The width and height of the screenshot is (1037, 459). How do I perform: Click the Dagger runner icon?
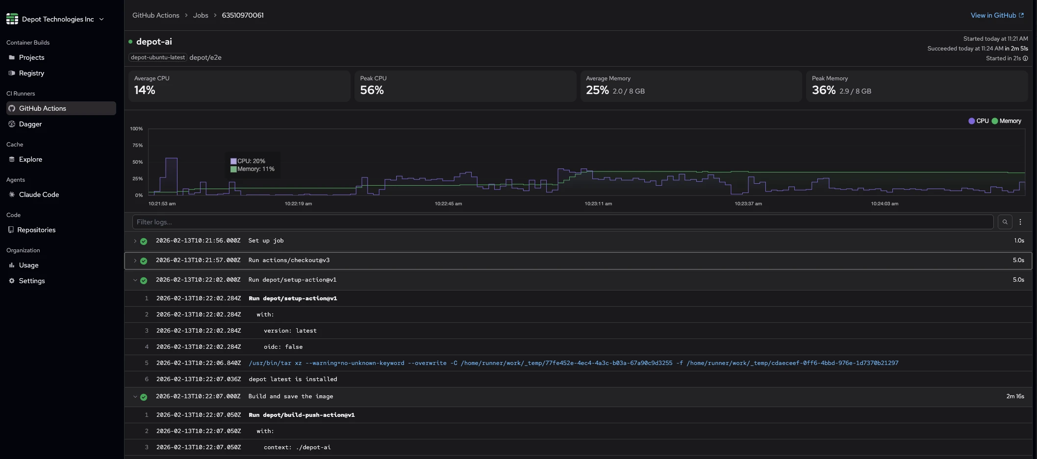12,124
